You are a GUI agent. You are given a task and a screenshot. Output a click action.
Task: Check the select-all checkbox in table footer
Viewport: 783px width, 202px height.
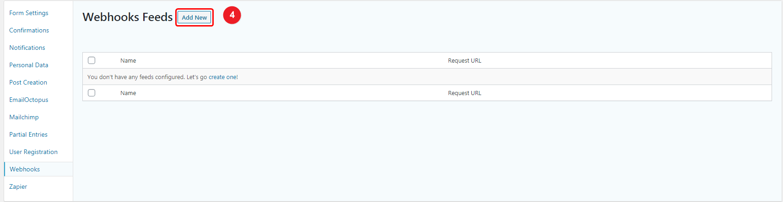click(92, 93)
